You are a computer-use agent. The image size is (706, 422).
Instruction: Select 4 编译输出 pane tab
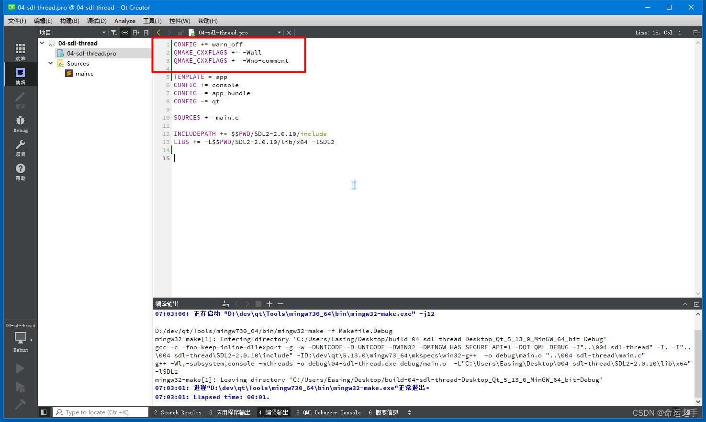[x=274, y=412]
